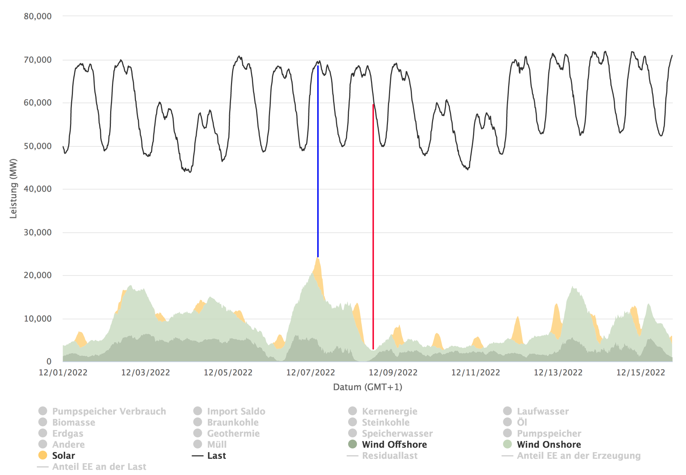Hide the Wind Onshore legend entry
Viewport: 686px width, 475px height.
tap(549, 444)
